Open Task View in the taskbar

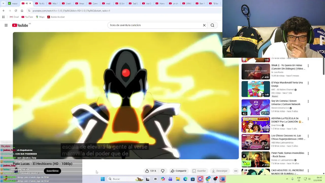pos(148,179)
